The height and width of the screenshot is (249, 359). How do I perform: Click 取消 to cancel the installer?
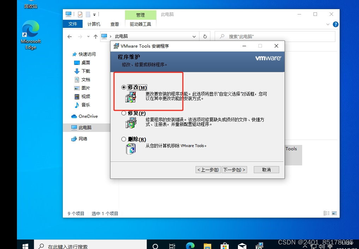pos(266,170)
